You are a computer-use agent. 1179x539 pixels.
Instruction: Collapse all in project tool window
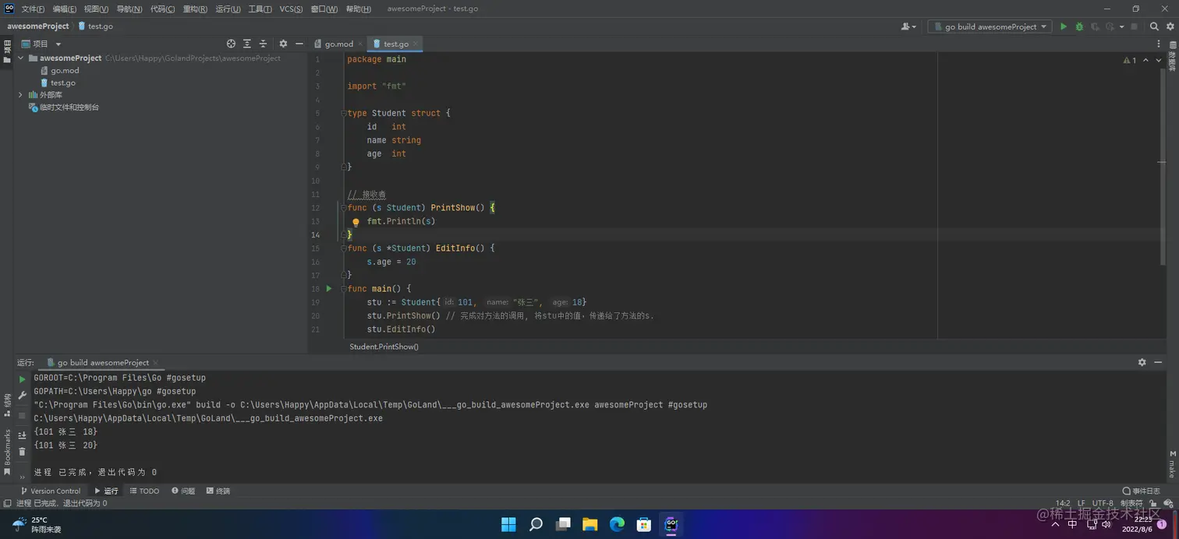tap(263, 44)
